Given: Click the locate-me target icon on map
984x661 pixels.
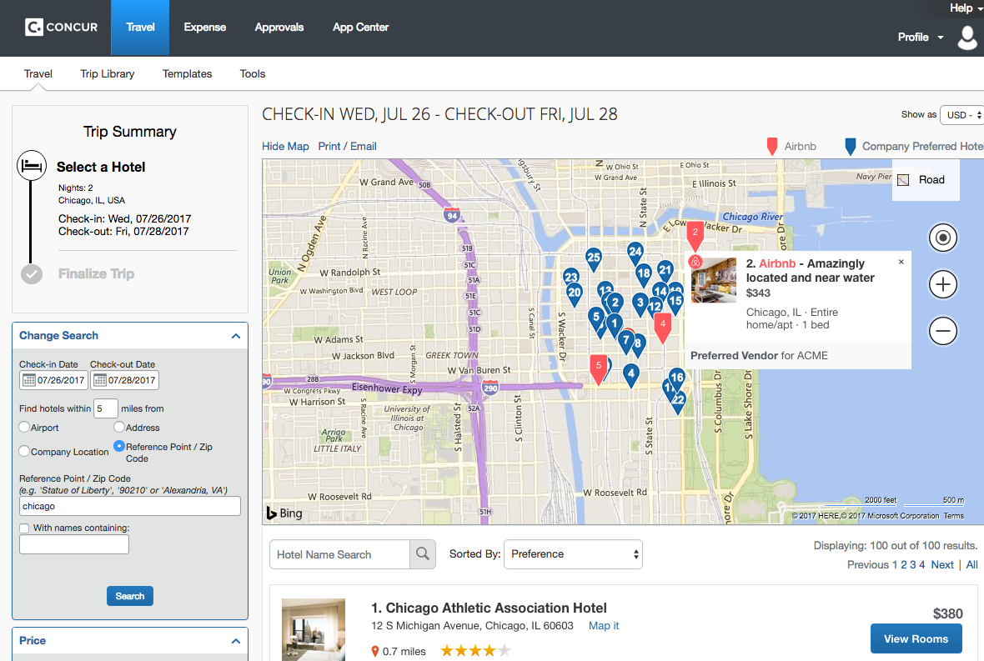Looking at the screenshot, I should pyautogui.click(x=942, y=238).
